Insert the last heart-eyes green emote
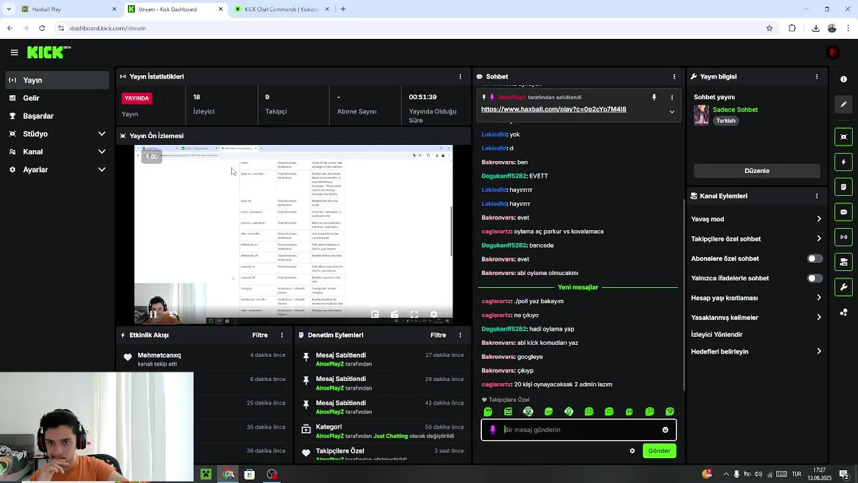This screenshot has width=858, height=483. click(x=670, y=412)
